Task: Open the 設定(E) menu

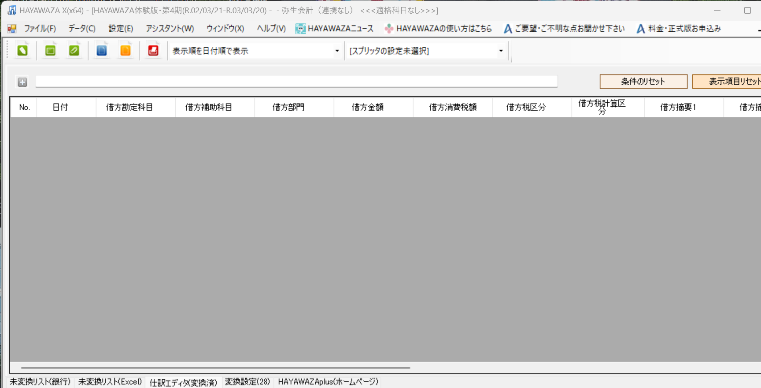Action: 121,29
